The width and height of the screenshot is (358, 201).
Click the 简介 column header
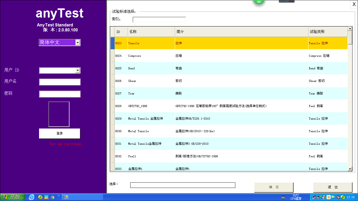[x=242, y=32]
